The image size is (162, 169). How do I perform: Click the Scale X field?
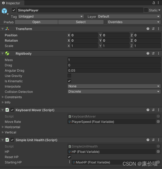pyautogui.click(x=84, y=46)
